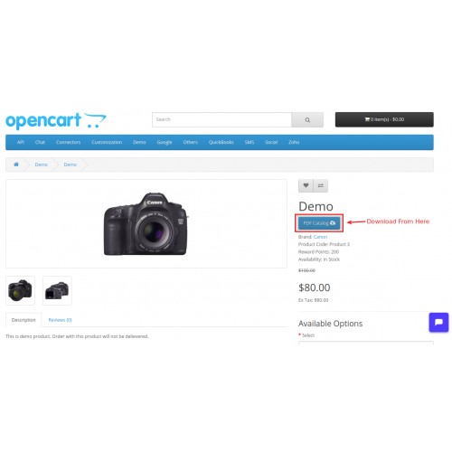Click the OpenCart logo
The image size is (452, 452).
[x=56, y=120]
